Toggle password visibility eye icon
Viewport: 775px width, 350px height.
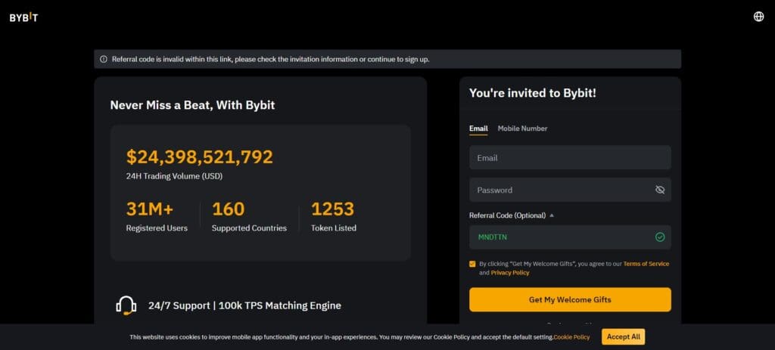(x=660, y=190)
